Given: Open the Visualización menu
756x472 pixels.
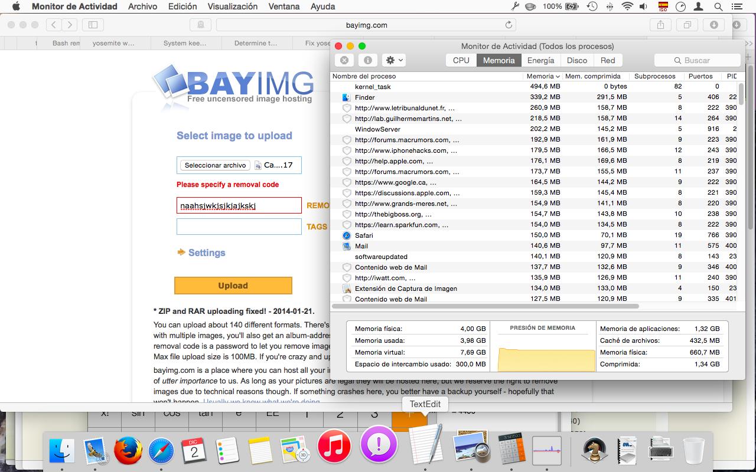Looking at the screenshot, I should click(x=233, y=6).
